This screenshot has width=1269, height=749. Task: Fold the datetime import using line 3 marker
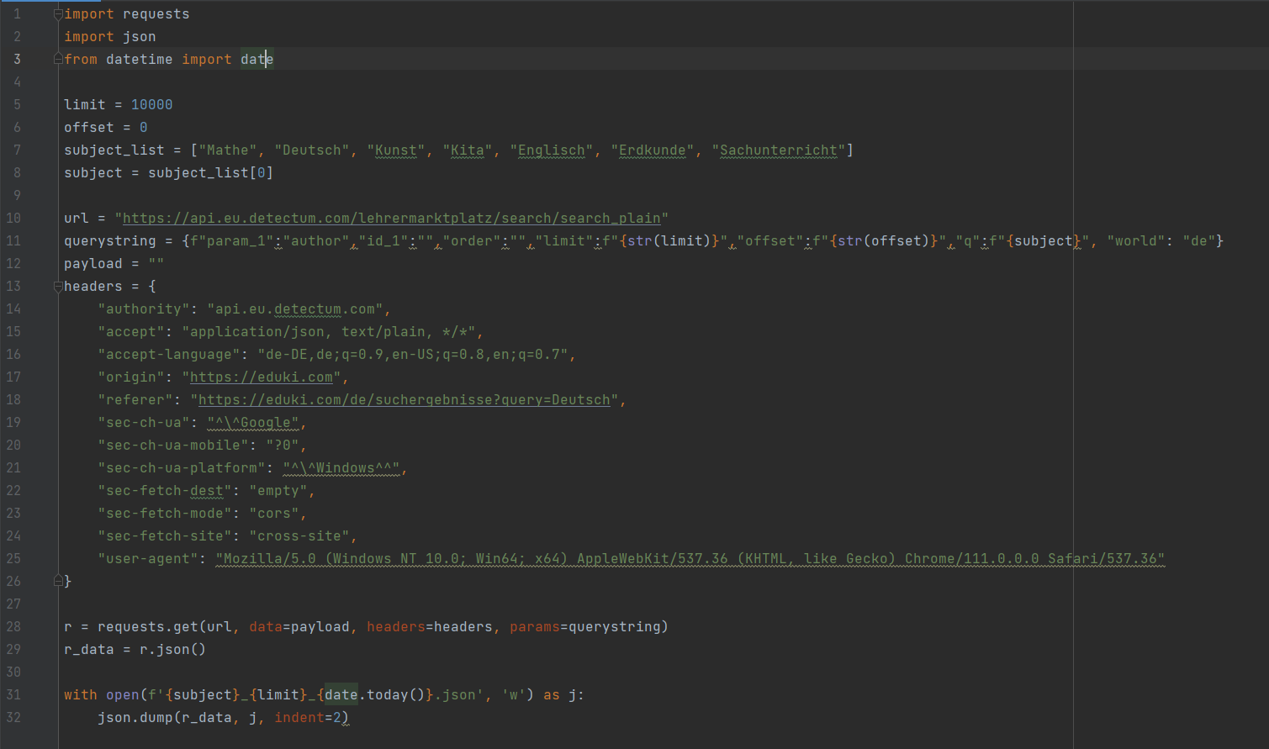[x=56, y=59]
